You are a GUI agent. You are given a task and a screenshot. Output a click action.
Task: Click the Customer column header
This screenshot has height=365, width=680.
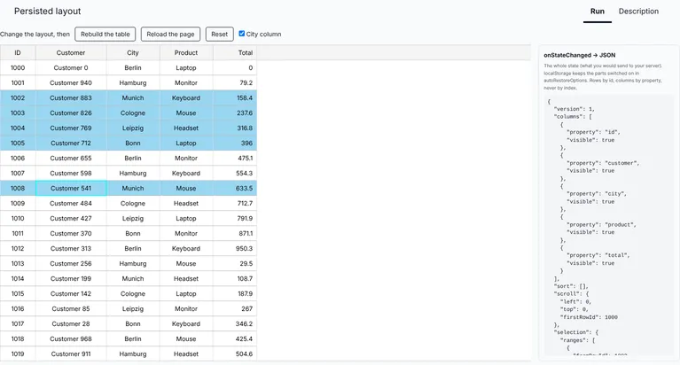pyautogui.click(x=71, y=52)
